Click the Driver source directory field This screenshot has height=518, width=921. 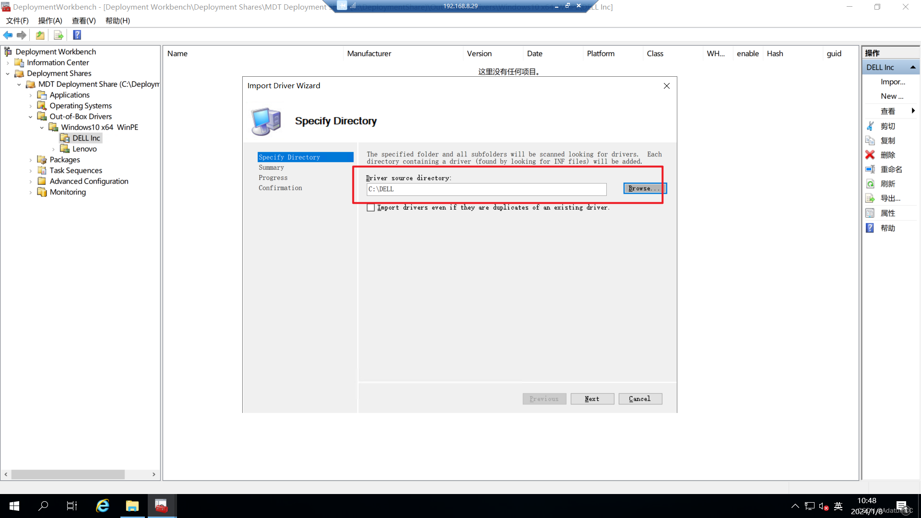[x=486, y=189]
